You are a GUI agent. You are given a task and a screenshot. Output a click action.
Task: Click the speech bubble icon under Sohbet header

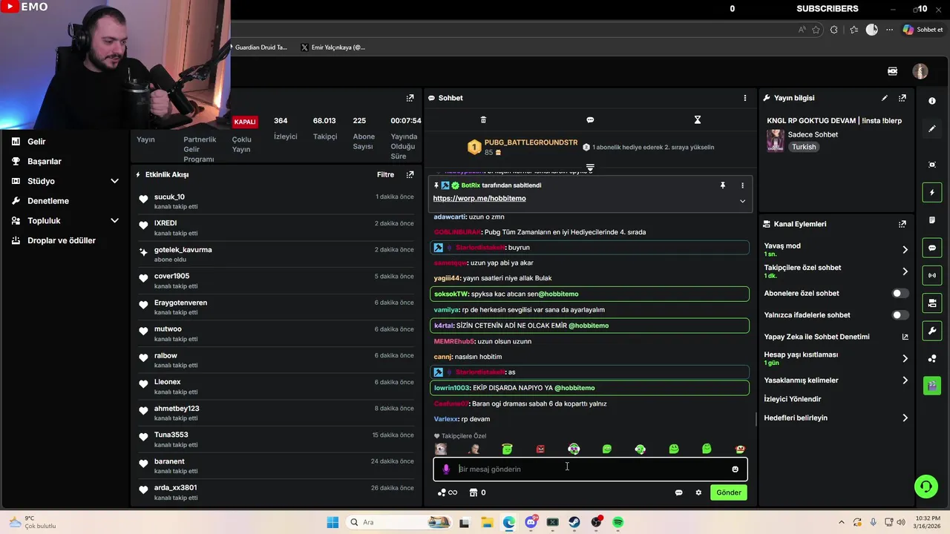[x=590, y=119]
